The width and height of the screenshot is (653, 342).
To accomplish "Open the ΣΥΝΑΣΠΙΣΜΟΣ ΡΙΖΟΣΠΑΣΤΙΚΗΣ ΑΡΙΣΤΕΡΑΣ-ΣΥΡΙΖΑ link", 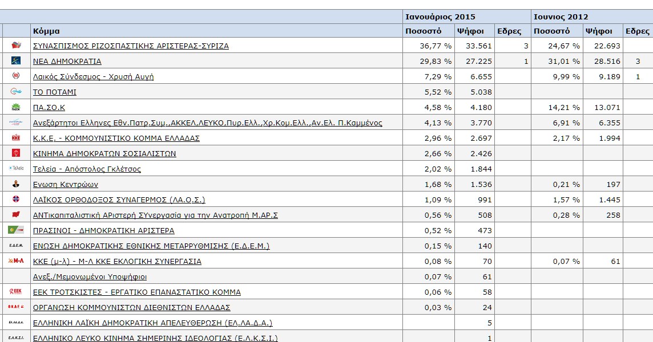I will tap(131, 46).
